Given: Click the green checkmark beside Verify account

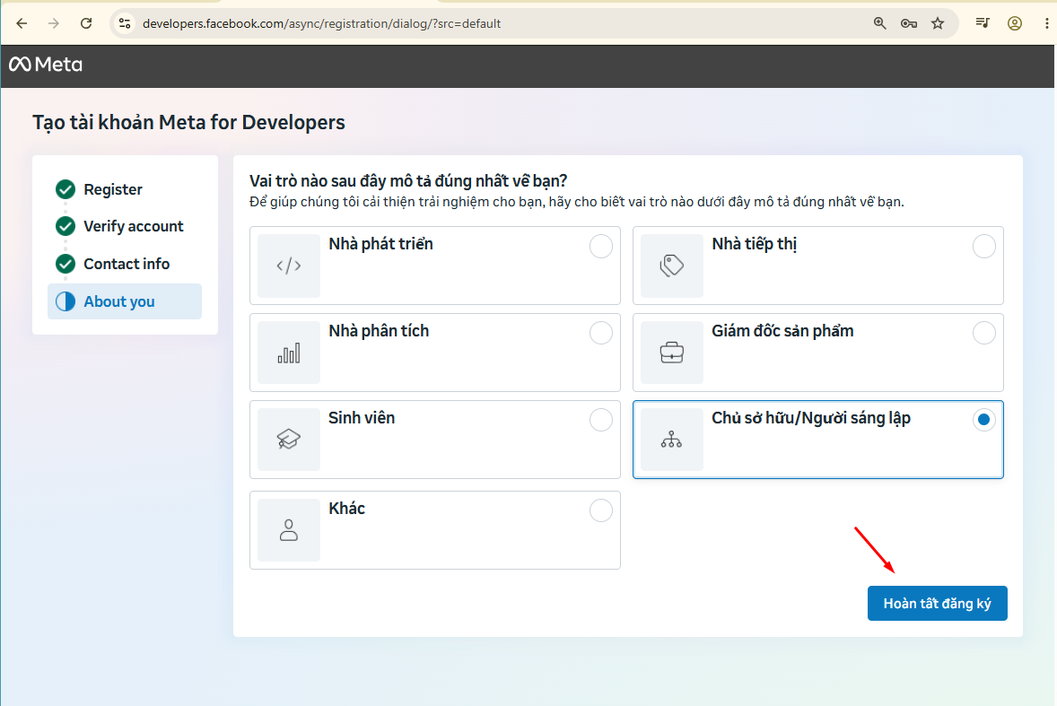Looking at the screenshot, I should 66,226.
